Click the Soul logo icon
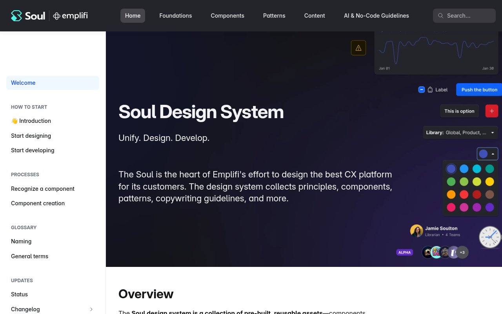502x314 pixels. 16,16
